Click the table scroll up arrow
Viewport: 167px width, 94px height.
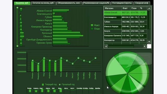149,8
